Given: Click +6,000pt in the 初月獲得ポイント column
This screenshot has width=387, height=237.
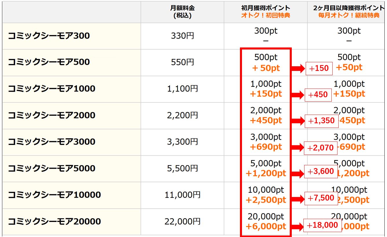Looking at the screenshot, I should pos(266,227).
